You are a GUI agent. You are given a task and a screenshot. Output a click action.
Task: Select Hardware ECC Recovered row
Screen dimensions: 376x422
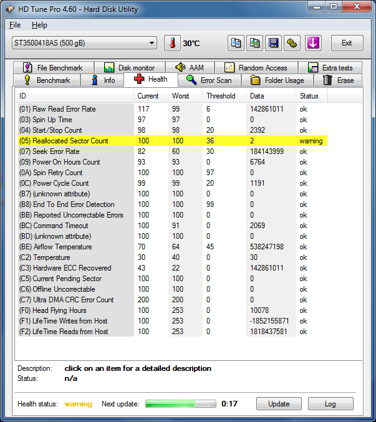pyautogui.click(x=173, y=268)
